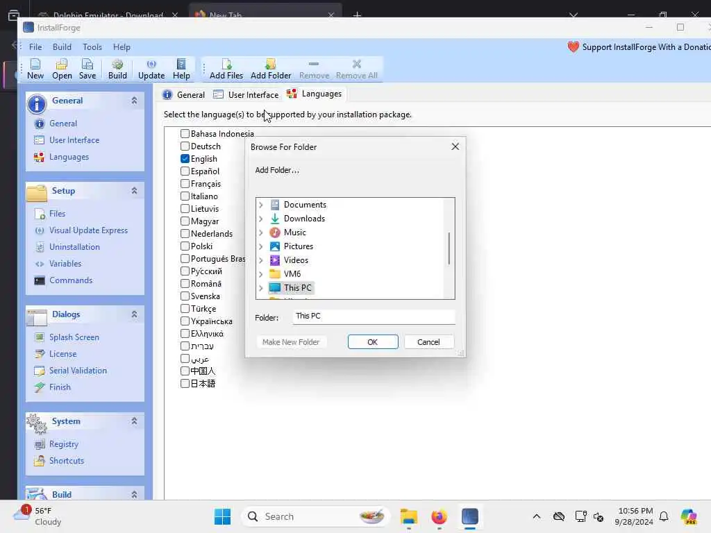Click the Folder name input field
The height and width of the screenshot is (533, 711).
[x=374, y=316]
